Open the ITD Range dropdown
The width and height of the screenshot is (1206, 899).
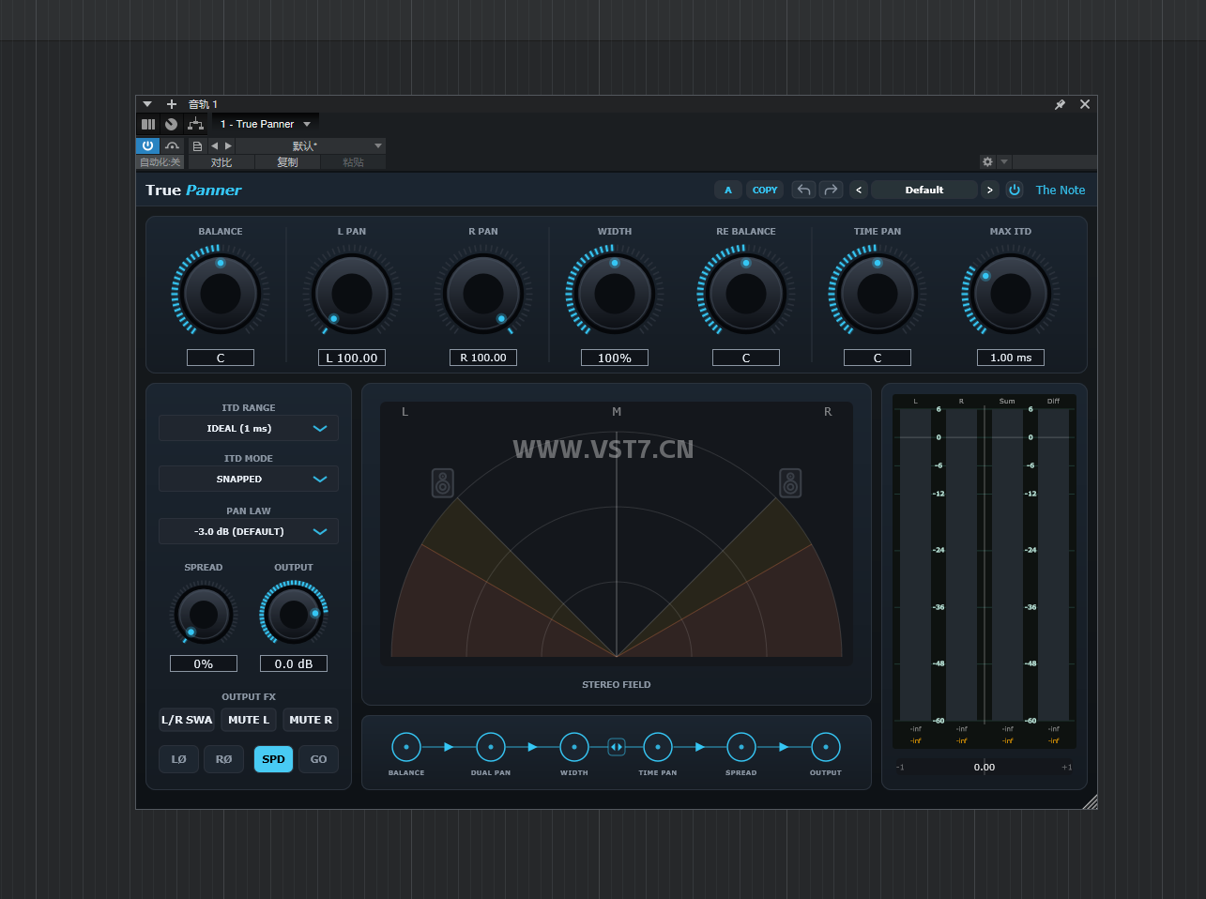point(249,428)
